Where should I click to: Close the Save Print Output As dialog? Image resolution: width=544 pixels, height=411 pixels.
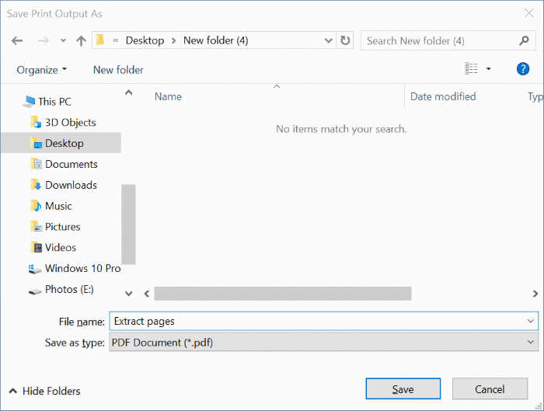(528, 13)
